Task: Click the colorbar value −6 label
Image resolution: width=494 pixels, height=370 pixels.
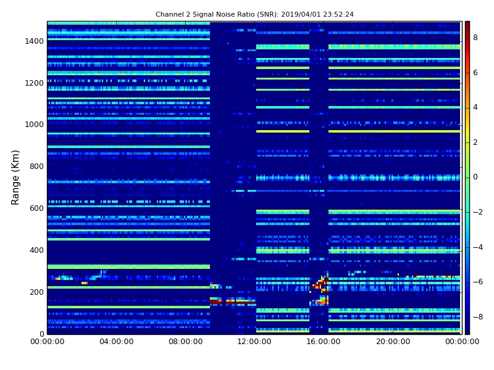Action: pyautogui.click(x=478, y=282)
